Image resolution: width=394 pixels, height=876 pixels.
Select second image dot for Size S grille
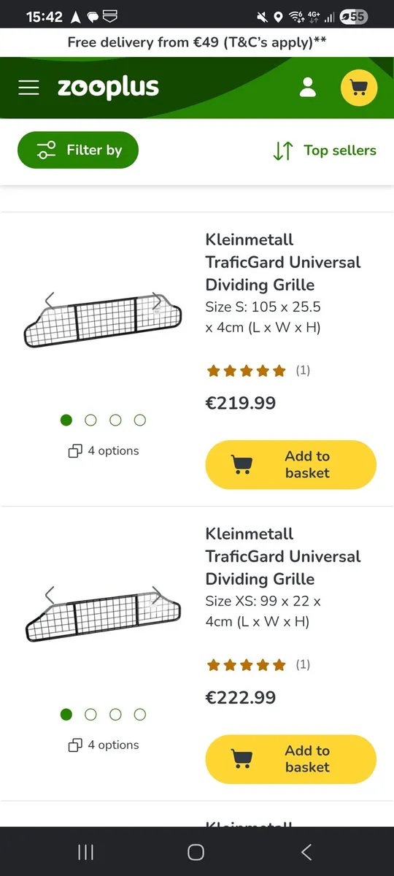point(91,420)
